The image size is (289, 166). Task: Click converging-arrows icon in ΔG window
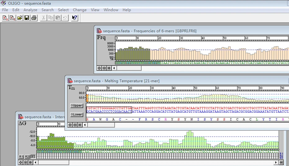[x=26, y=163]
